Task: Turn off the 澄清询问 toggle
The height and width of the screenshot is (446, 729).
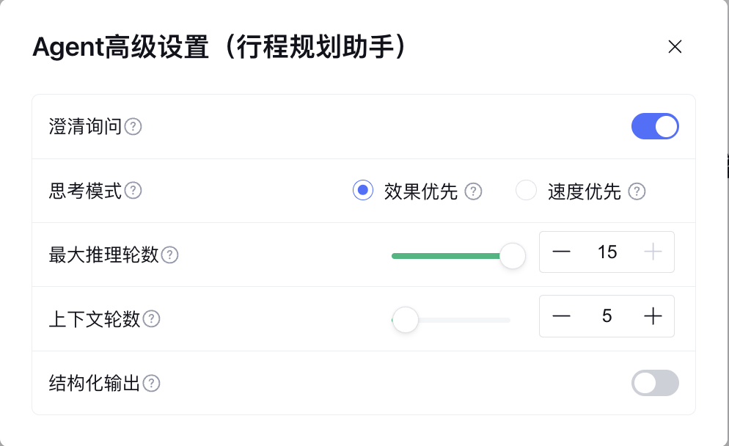Action: click(655, 126)
